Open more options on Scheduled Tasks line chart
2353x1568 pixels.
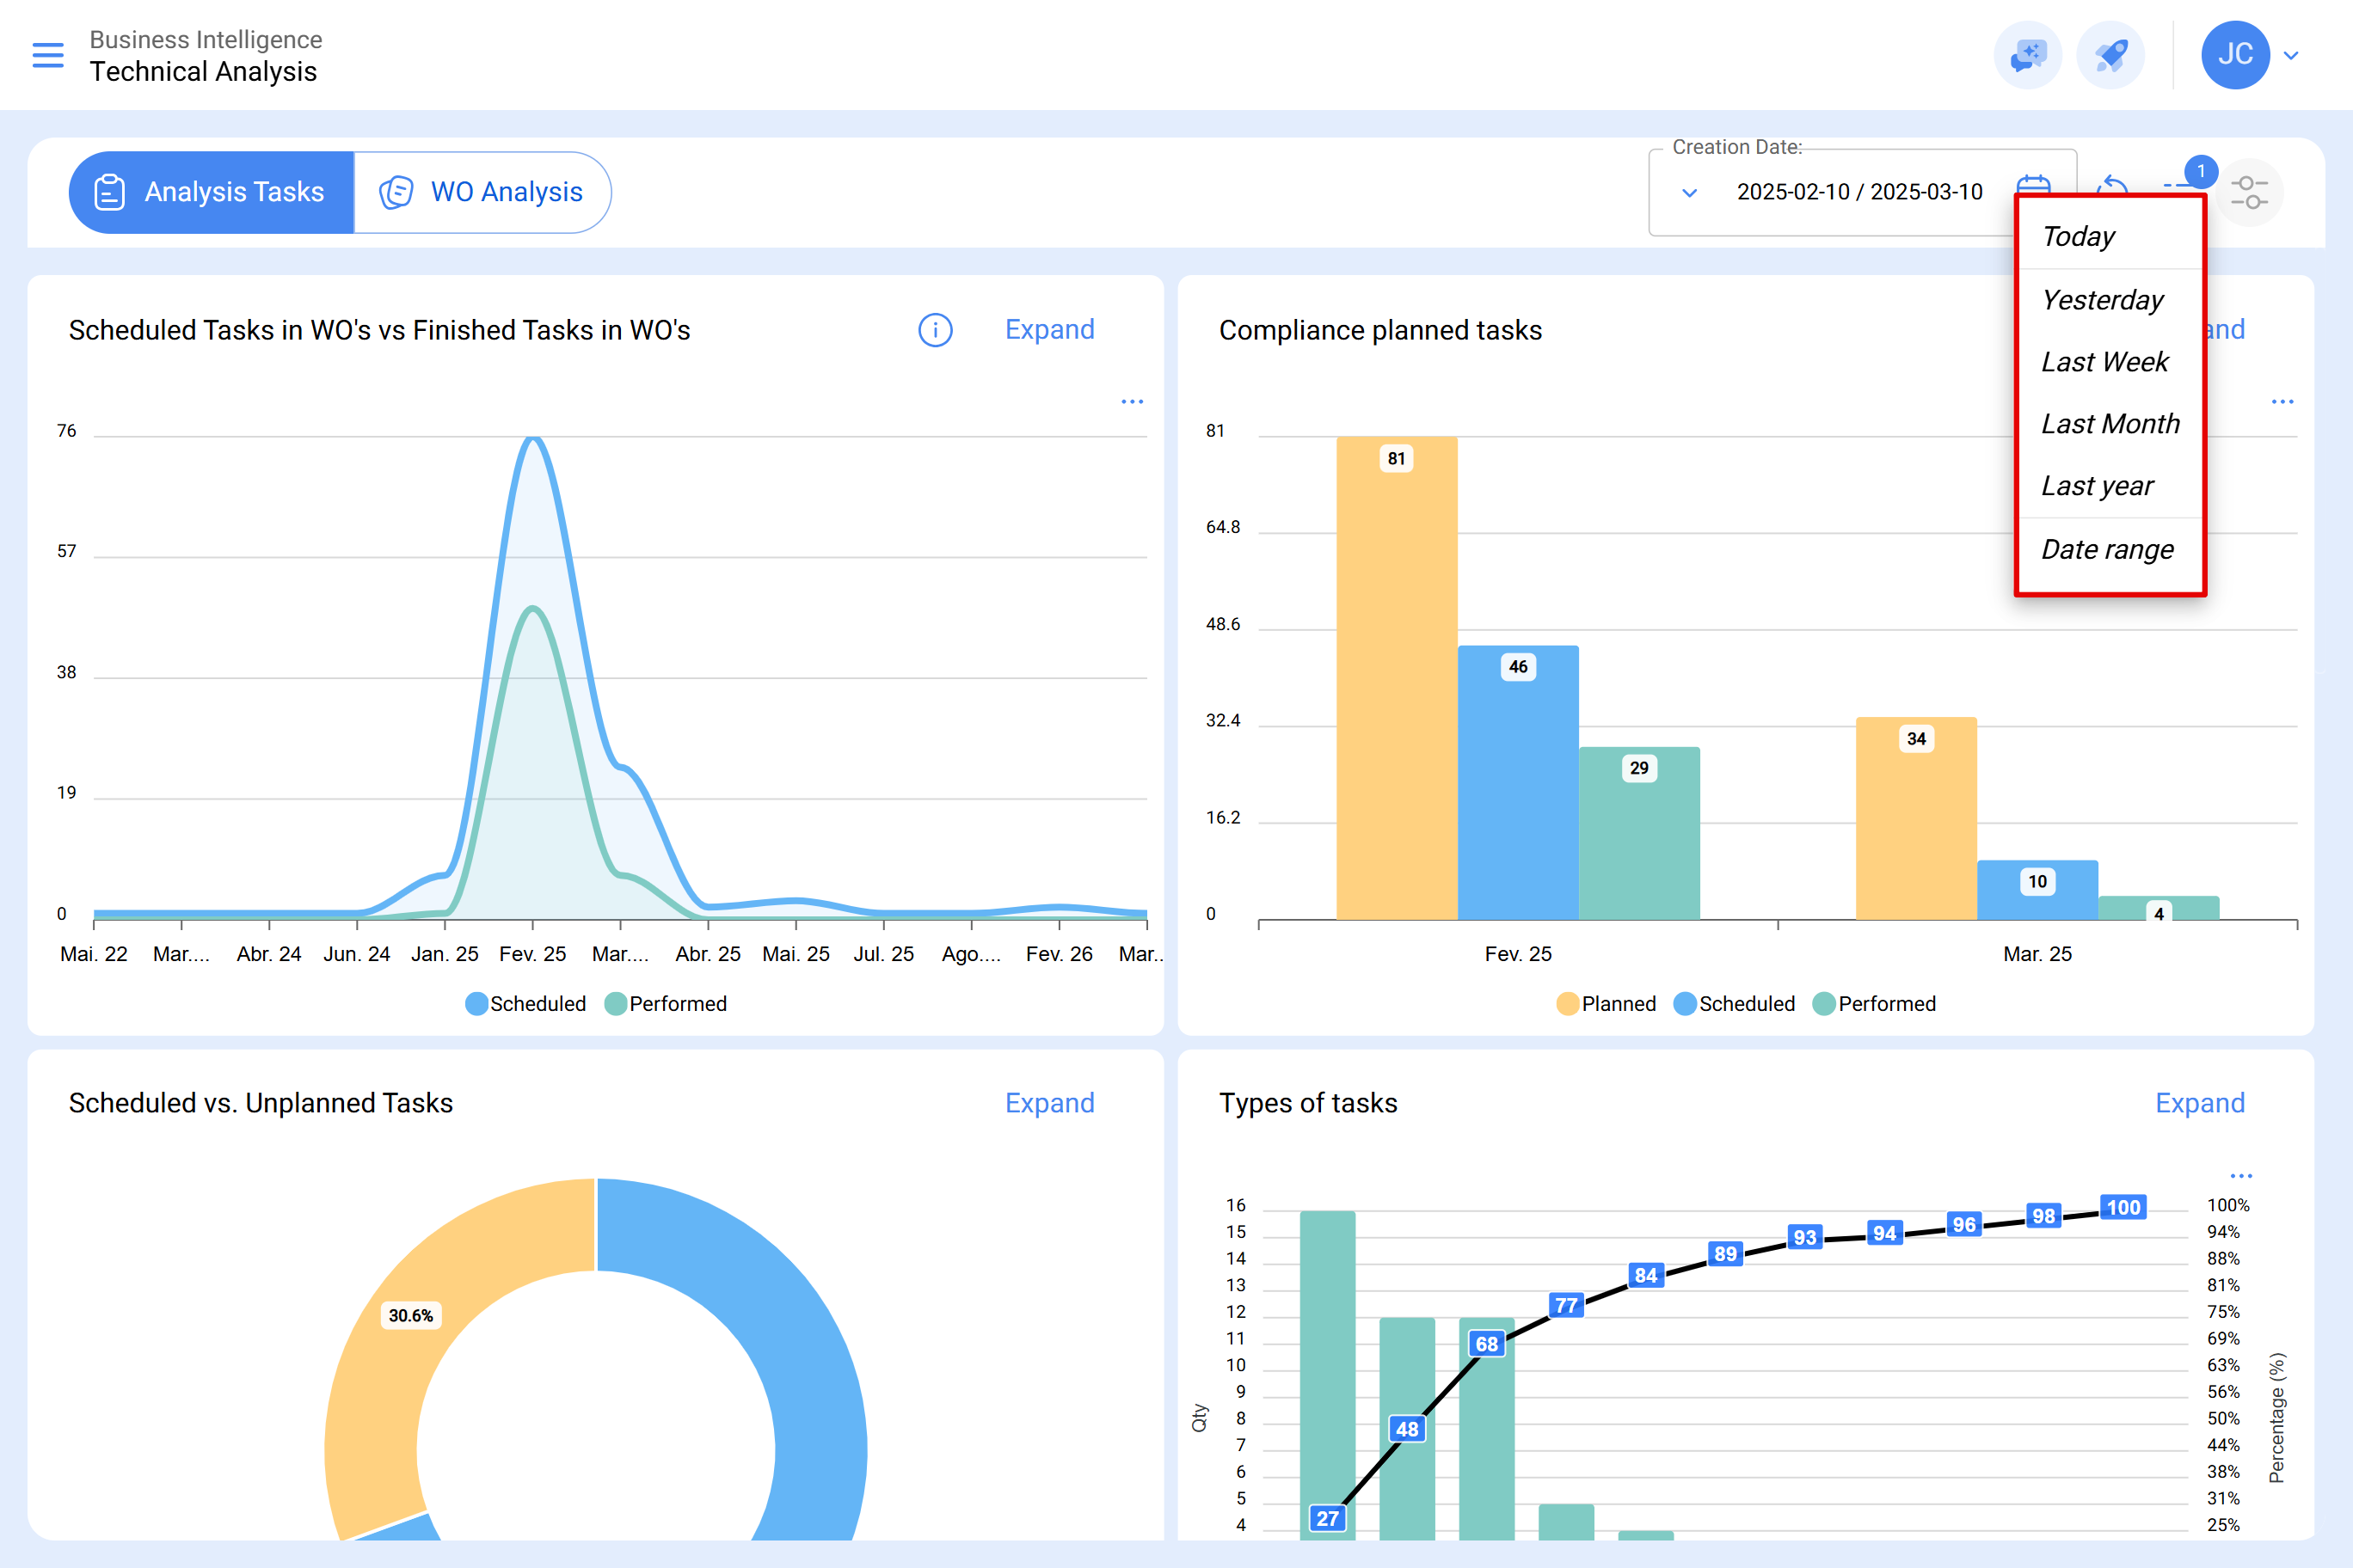(1133, 402)
